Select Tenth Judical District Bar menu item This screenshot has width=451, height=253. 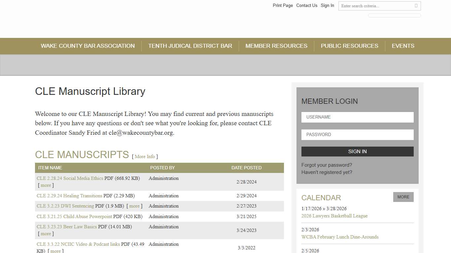(190, 46)
